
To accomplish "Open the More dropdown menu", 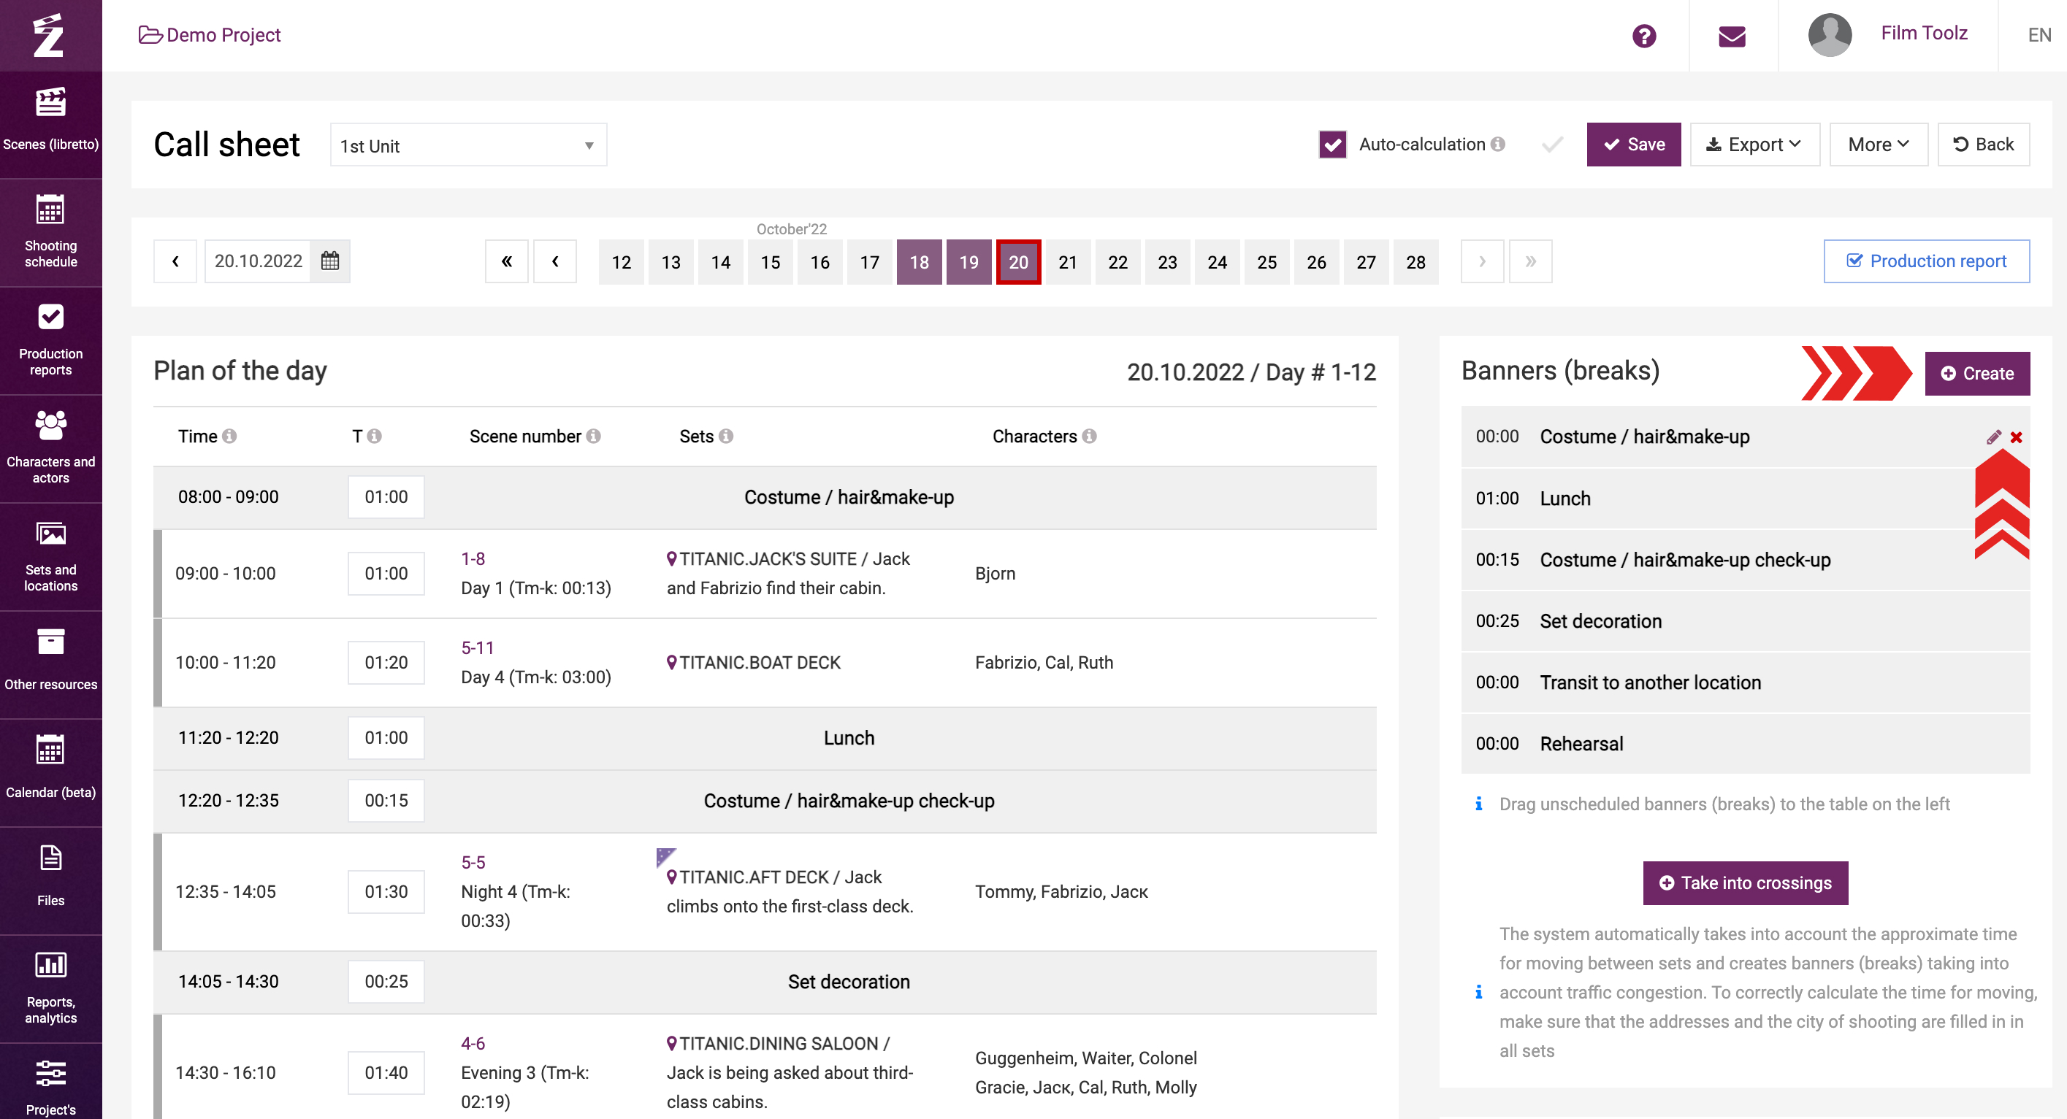I will (1878, 145).
